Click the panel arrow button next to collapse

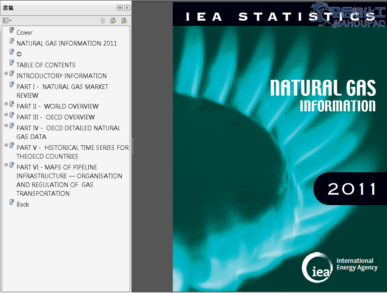[127, 8]
